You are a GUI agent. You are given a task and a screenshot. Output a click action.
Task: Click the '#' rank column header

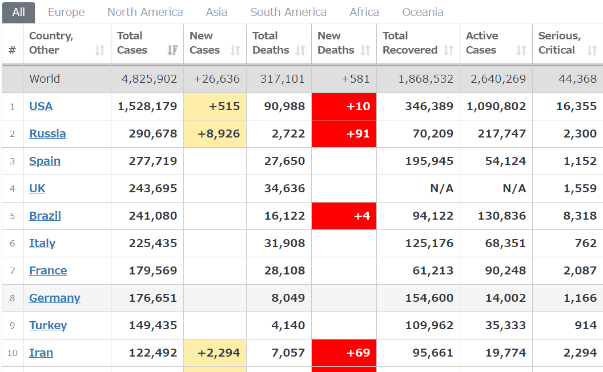coord(13,50)
